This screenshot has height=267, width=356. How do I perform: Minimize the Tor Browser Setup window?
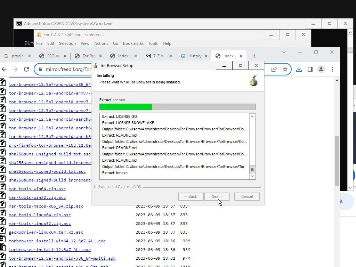click(x=224, y=66)
